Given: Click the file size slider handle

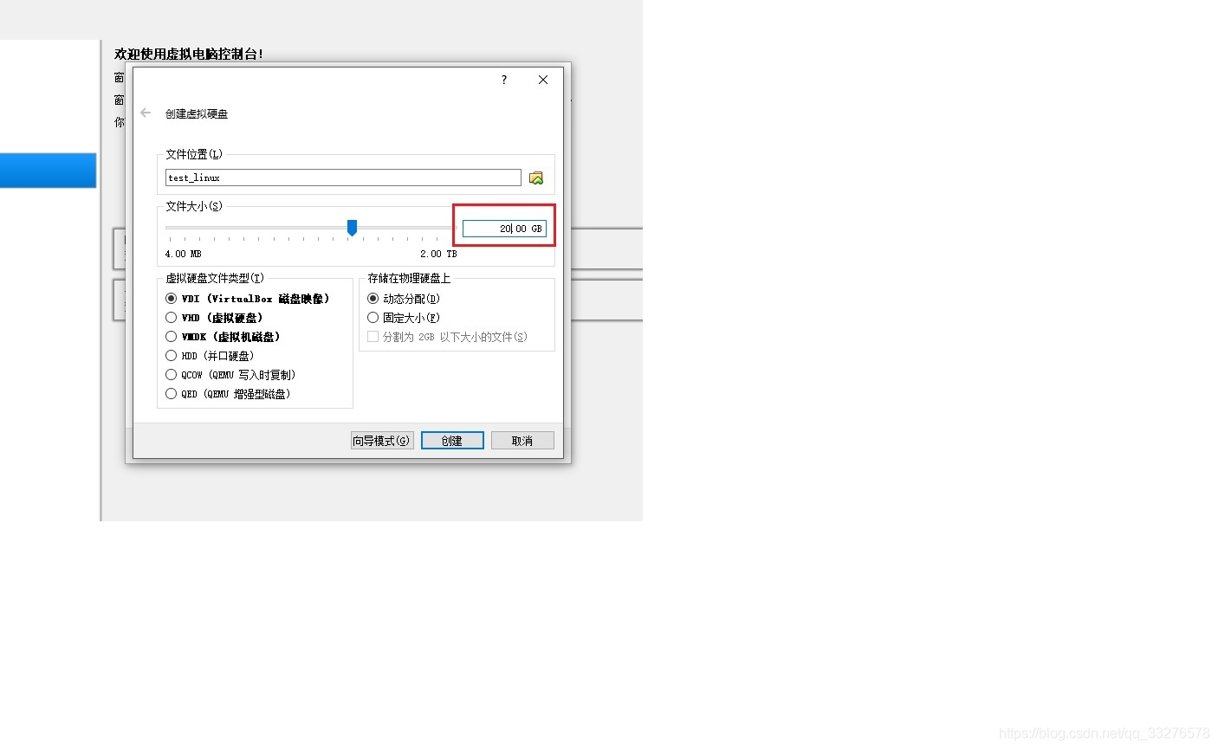Looking at the screenshot, I should (x=352, y=228).
